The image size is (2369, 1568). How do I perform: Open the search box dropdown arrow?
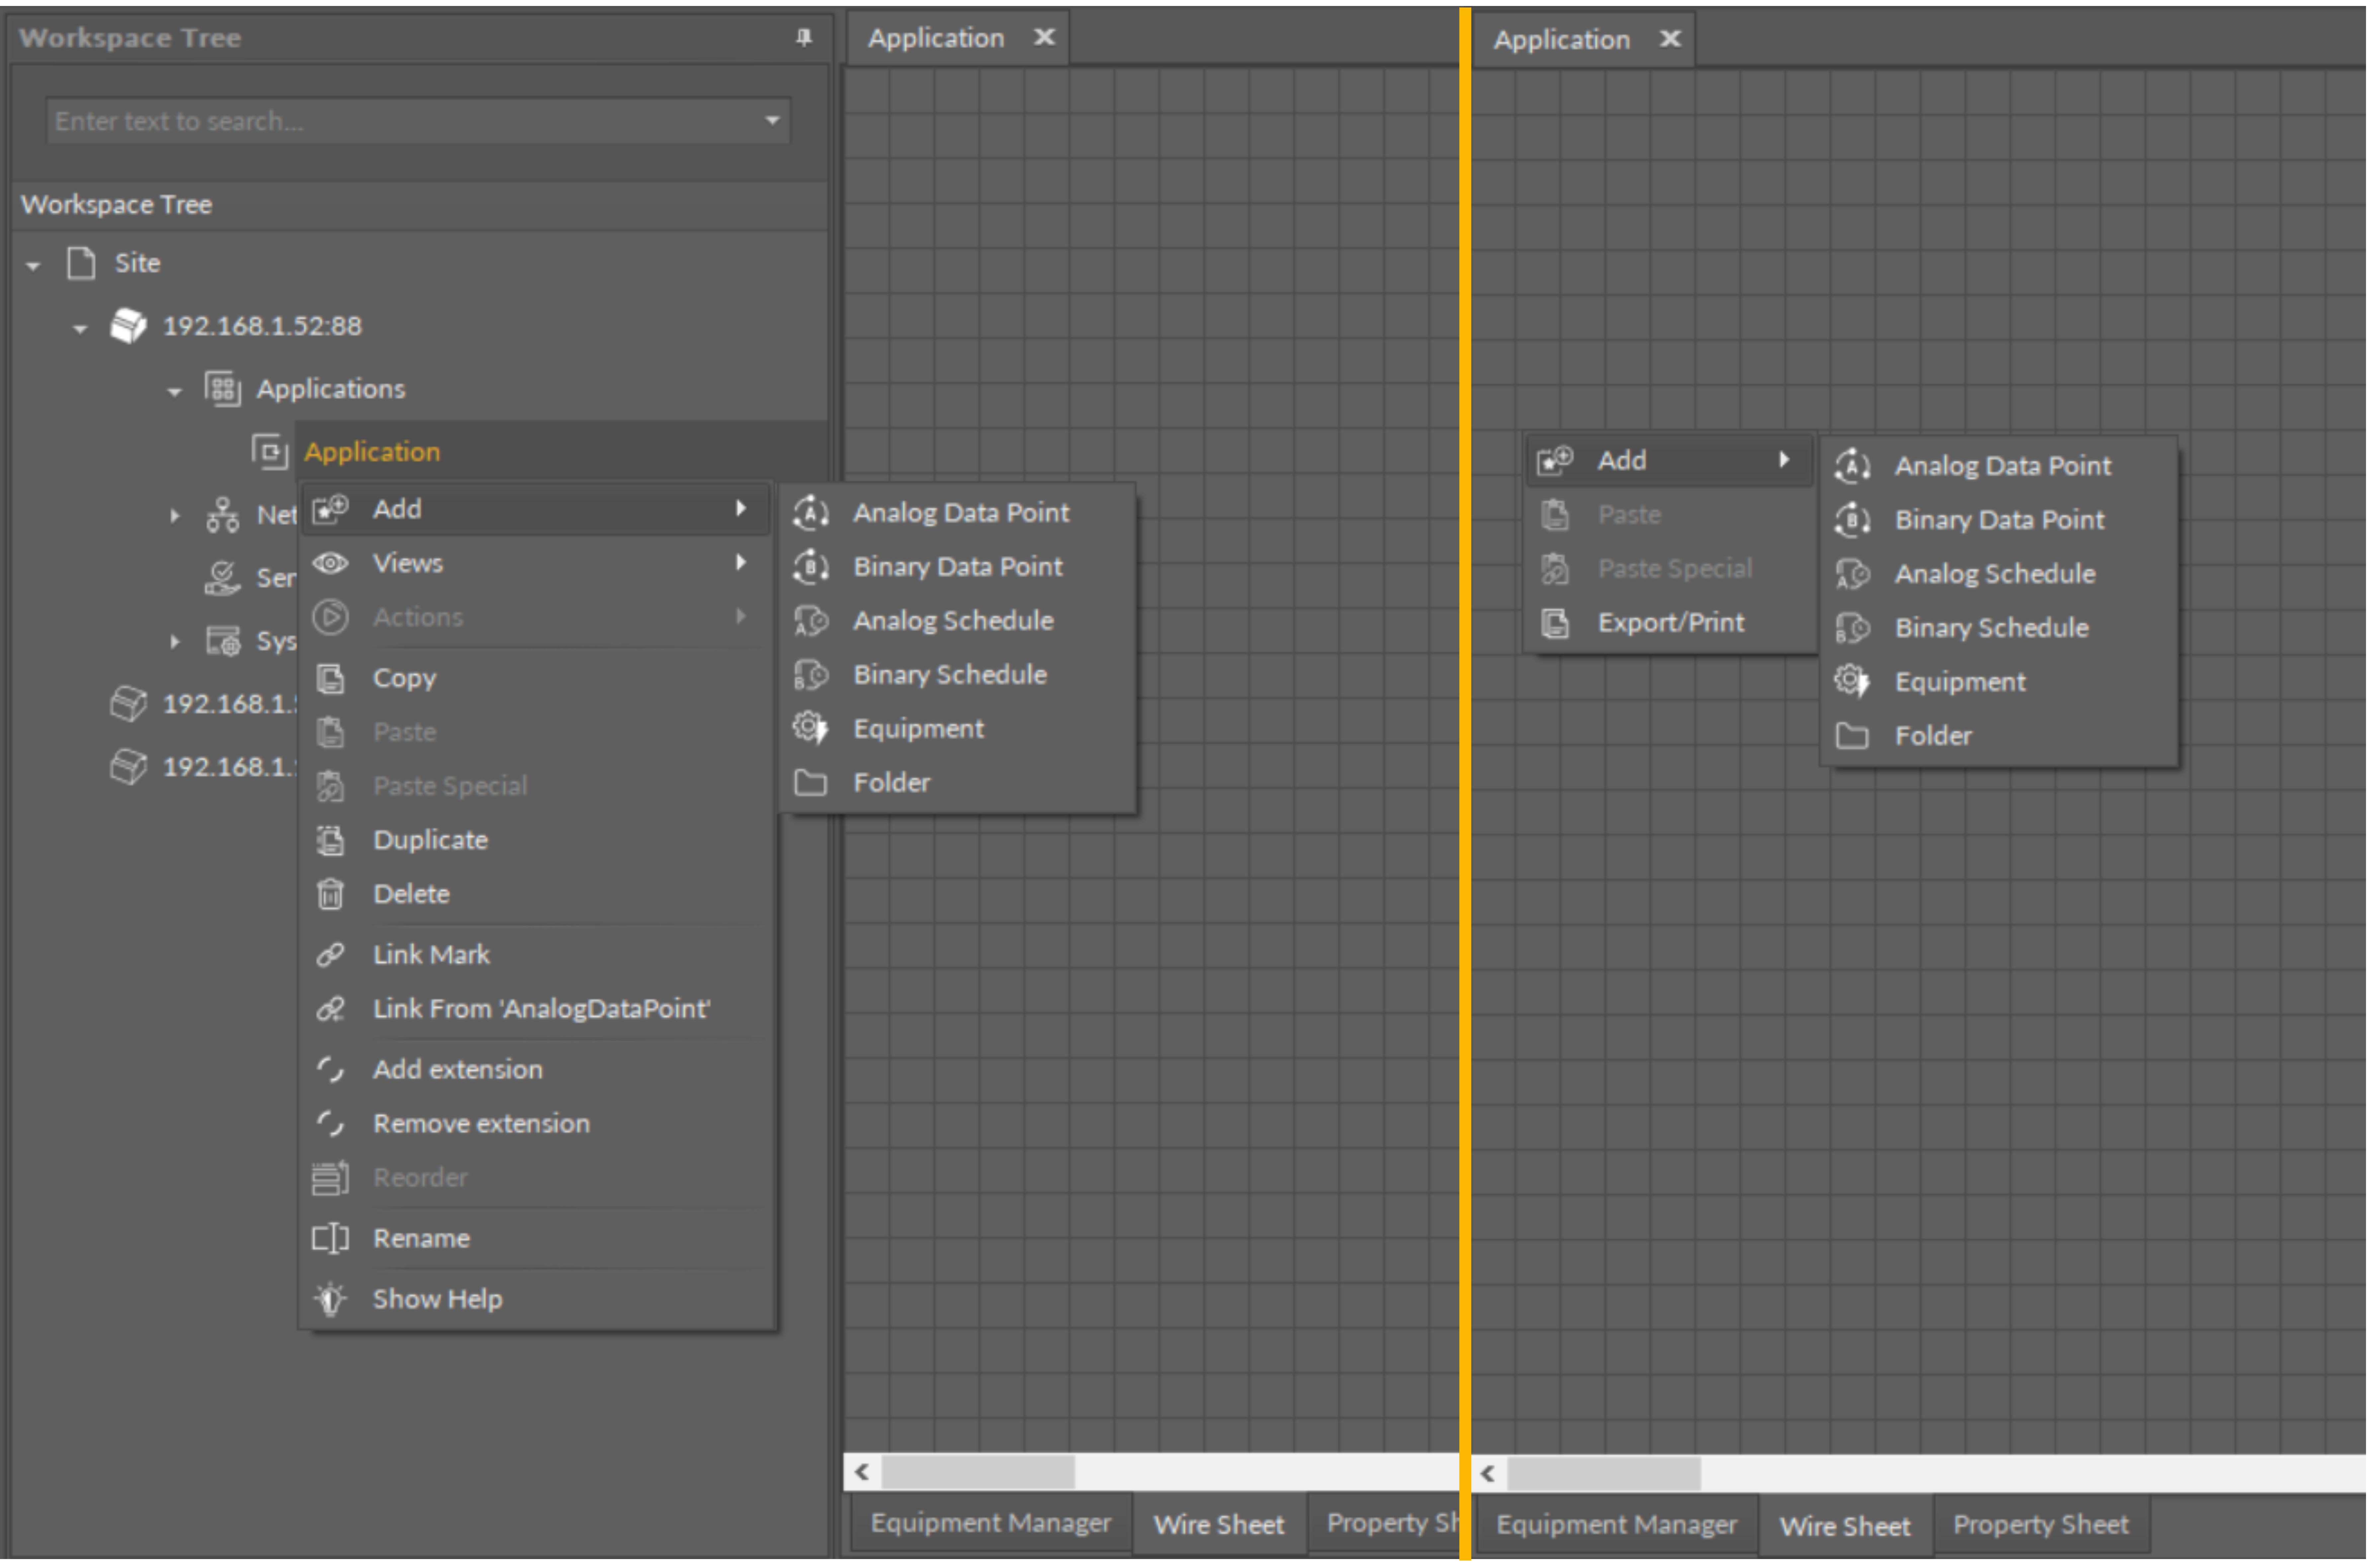(x=772, y=121)
